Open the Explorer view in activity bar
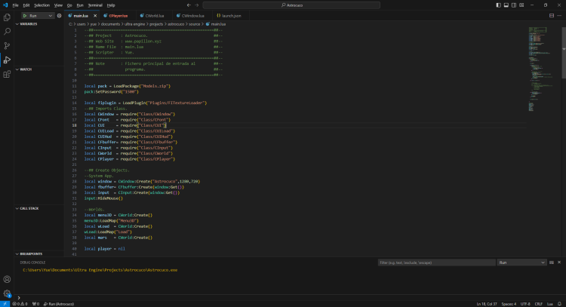The image size is (566, 307). pos(7,17)
